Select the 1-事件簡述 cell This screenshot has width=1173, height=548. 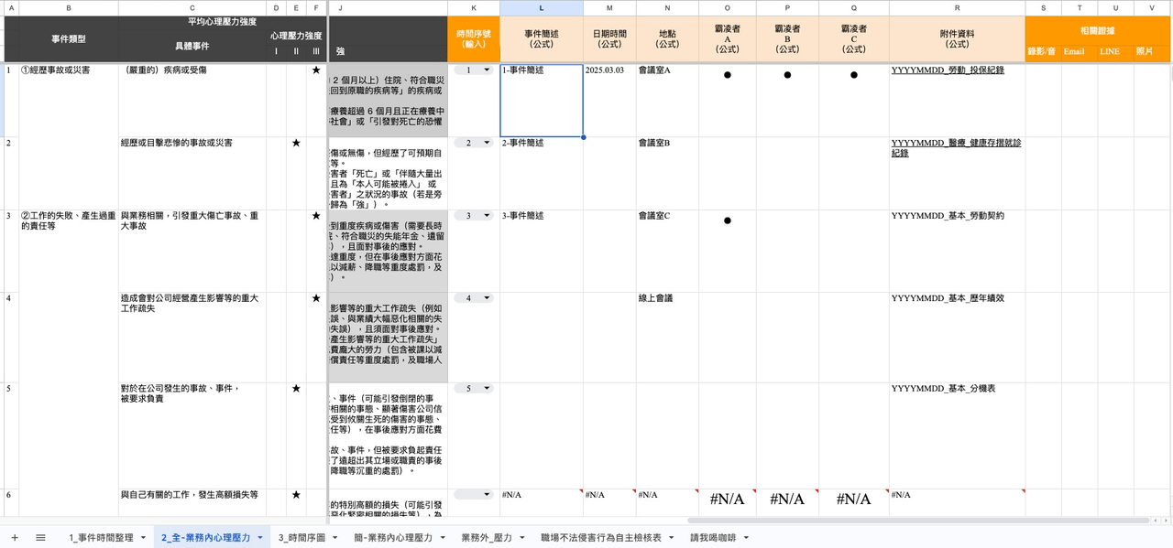tap(542, 101)
